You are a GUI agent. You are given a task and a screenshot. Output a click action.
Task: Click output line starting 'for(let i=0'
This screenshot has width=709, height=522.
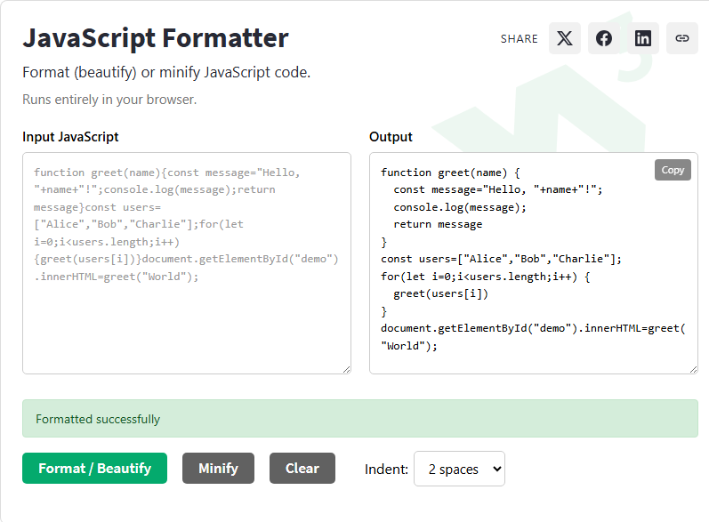[485, 277]
